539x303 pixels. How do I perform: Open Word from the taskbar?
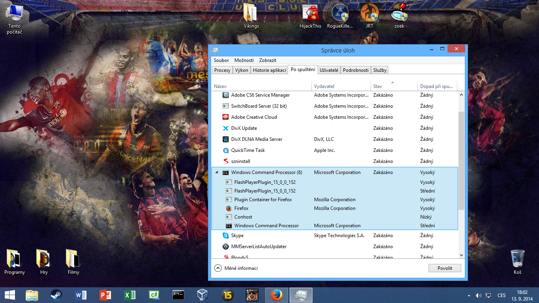pos(81,295)
